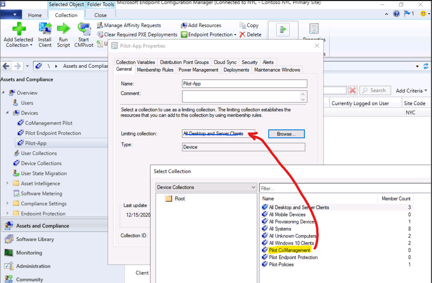This screenshot has height=283, width=432.
Task: Click into the Name field containing Pilot-App
Action: (244, 84)
